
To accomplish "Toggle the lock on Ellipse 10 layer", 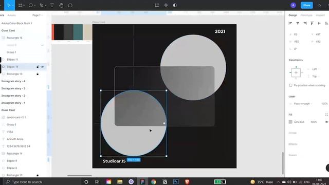I will pos(38,67).
